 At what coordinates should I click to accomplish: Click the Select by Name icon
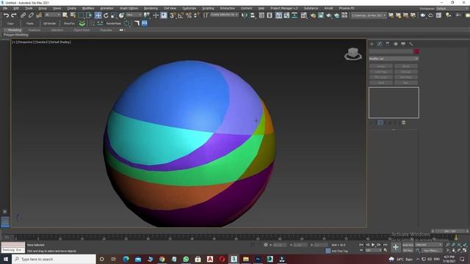73,15
